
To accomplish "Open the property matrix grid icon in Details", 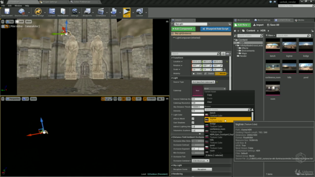I will click(x=223, y=54).
